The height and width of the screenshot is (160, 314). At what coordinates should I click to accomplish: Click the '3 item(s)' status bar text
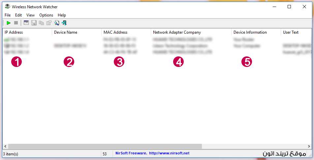tap(11, 154)
